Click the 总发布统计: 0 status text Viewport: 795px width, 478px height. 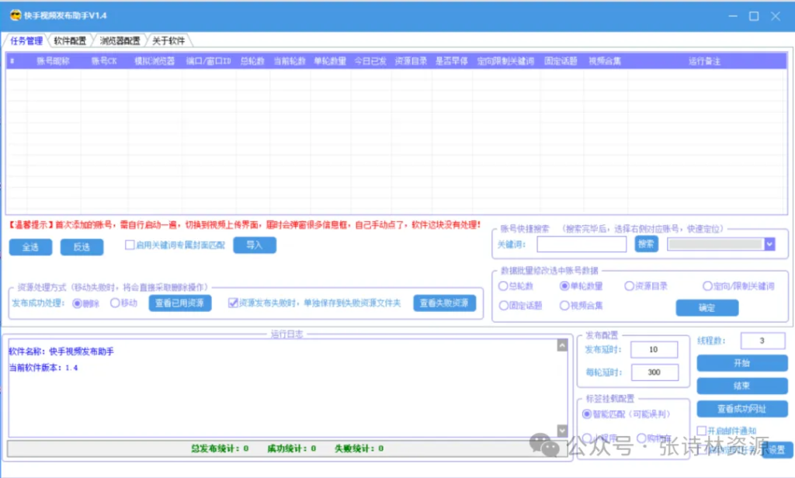coord(220,449)
